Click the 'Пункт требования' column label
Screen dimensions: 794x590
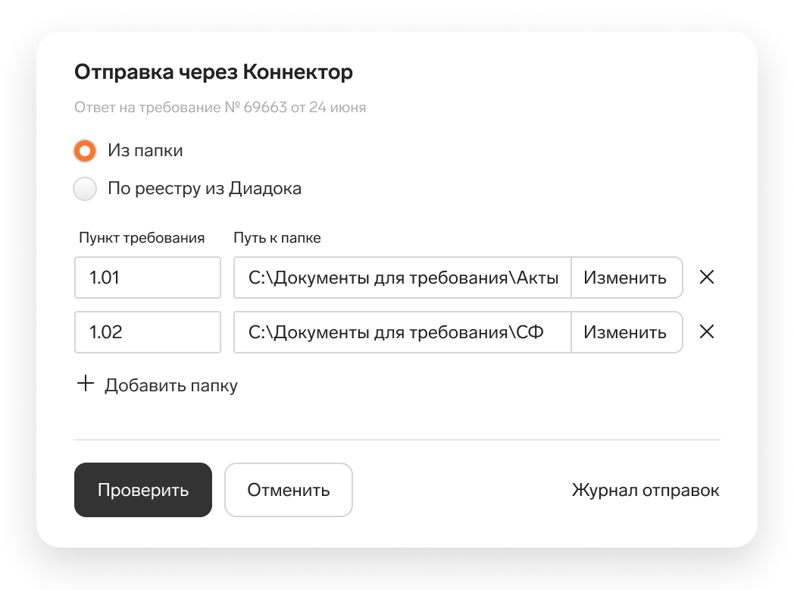(142, 238)
